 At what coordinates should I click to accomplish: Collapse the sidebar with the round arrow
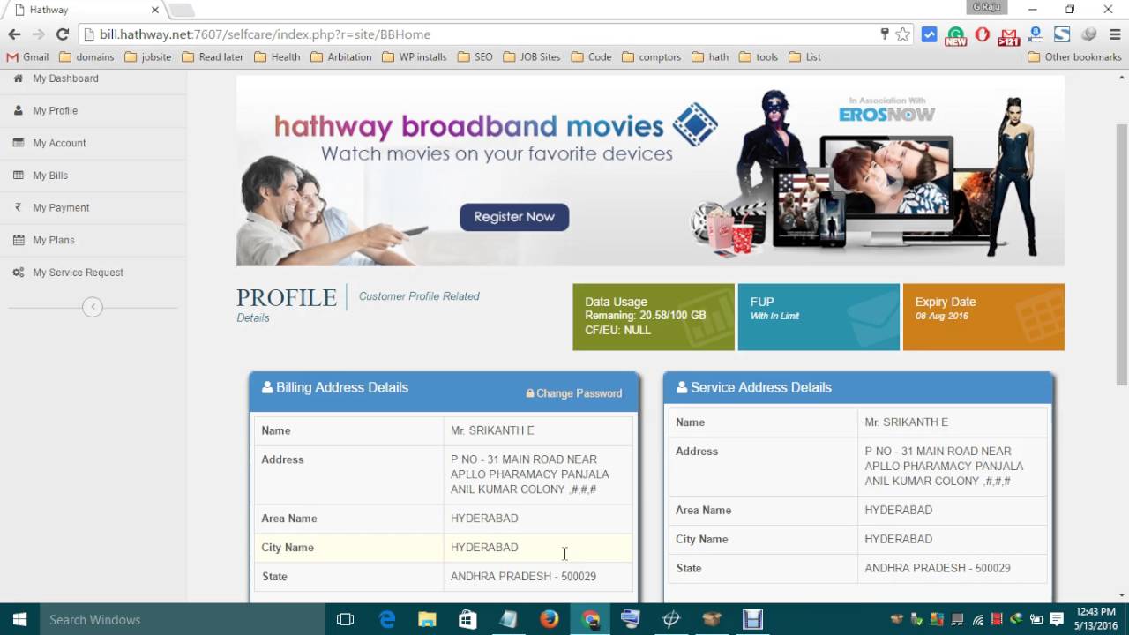(93, 307)
